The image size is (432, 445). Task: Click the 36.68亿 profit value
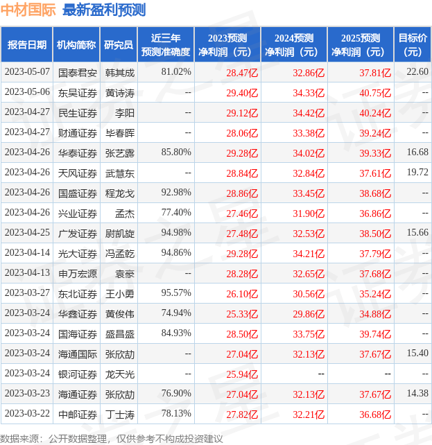point(375,415)
